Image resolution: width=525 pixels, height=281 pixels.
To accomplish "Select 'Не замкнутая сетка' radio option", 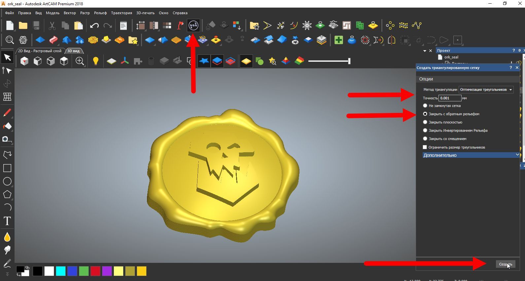I will pos(425,106).
